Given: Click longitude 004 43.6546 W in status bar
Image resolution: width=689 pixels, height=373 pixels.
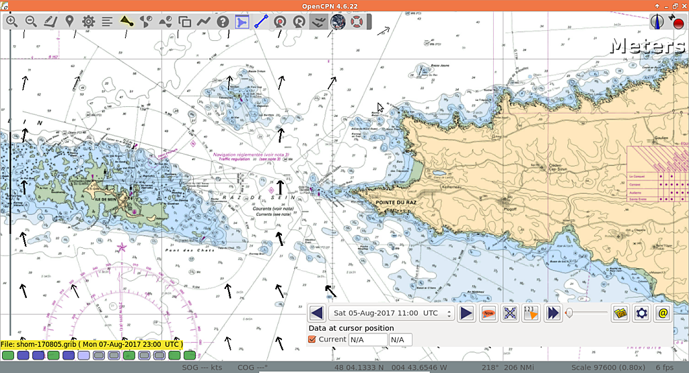Looking at the screenshot, I should (x=419, y=368).
